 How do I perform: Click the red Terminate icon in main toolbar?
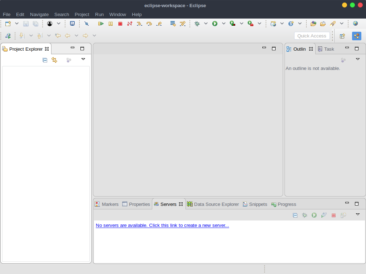(120, 24)
